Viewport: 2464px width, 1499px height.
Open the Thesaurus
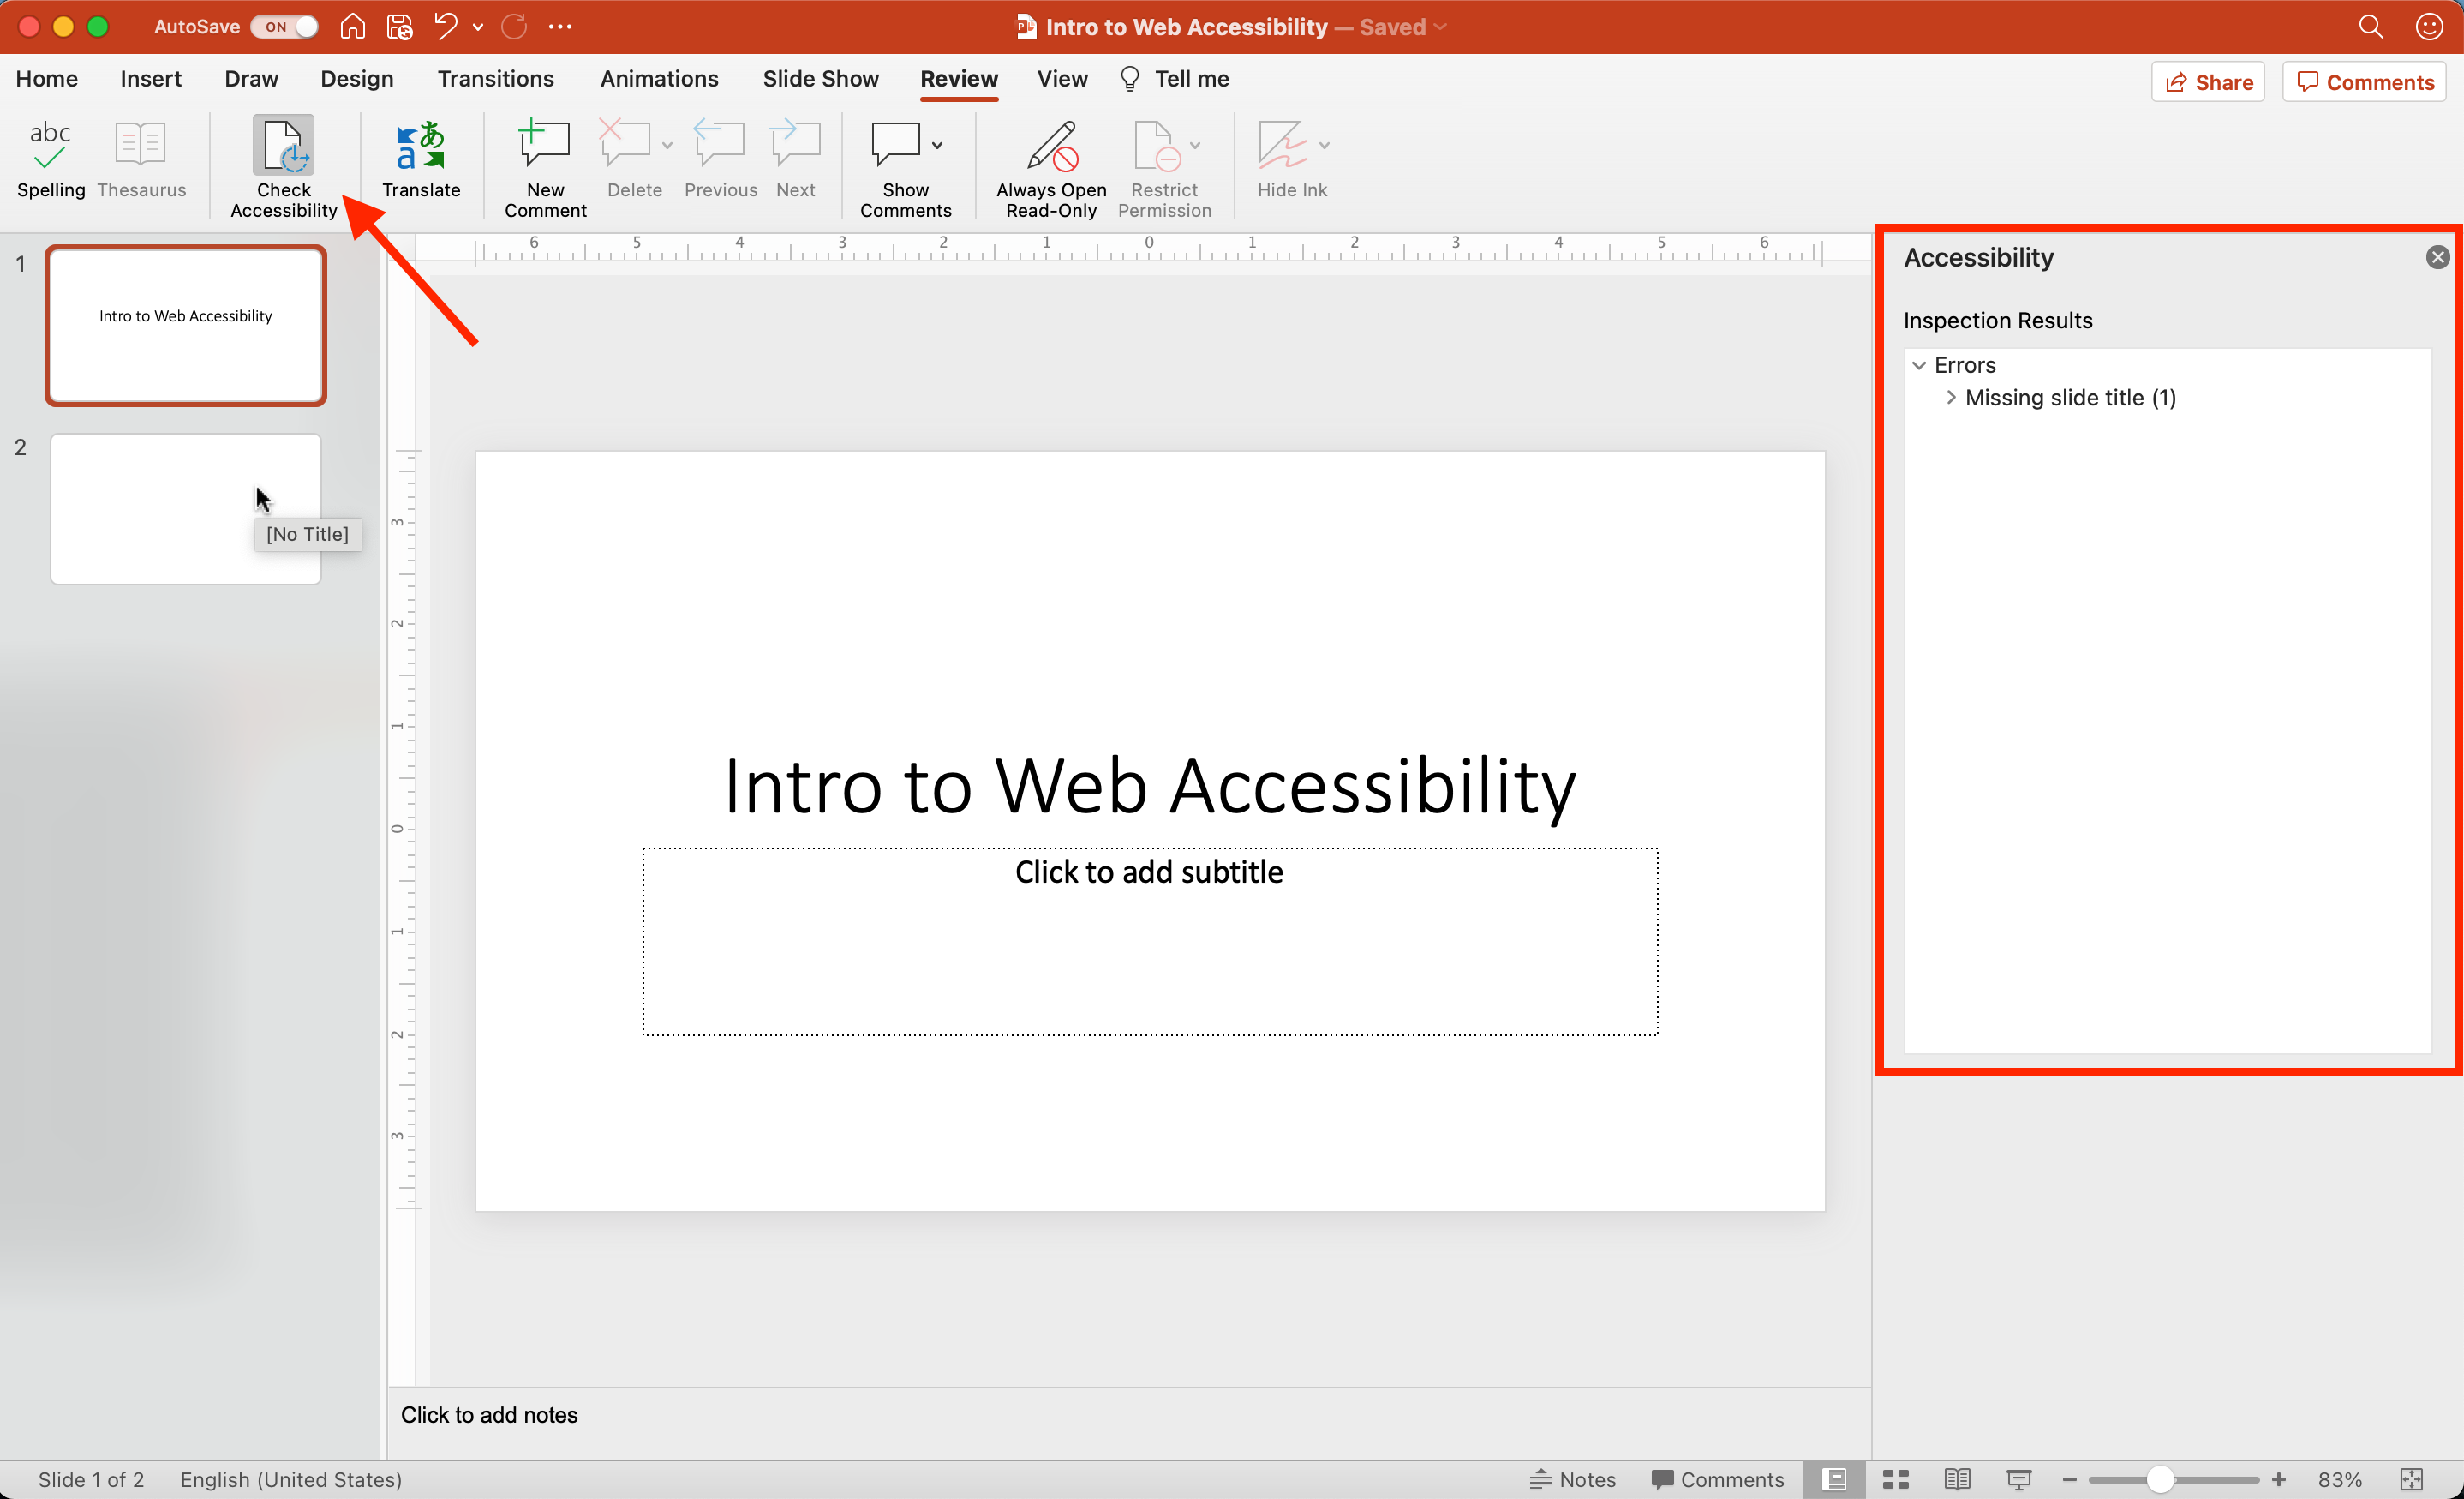tap(141, 160)
